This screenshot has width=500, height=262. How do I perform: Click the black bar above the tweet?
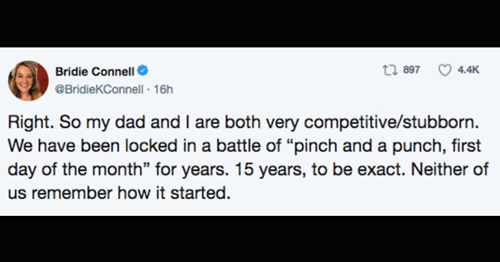pyautogui.click(x=250, y=23)
